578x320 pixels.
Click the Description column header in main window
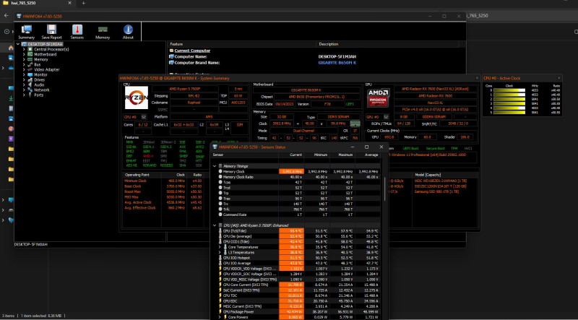click(x=387, y=44)
